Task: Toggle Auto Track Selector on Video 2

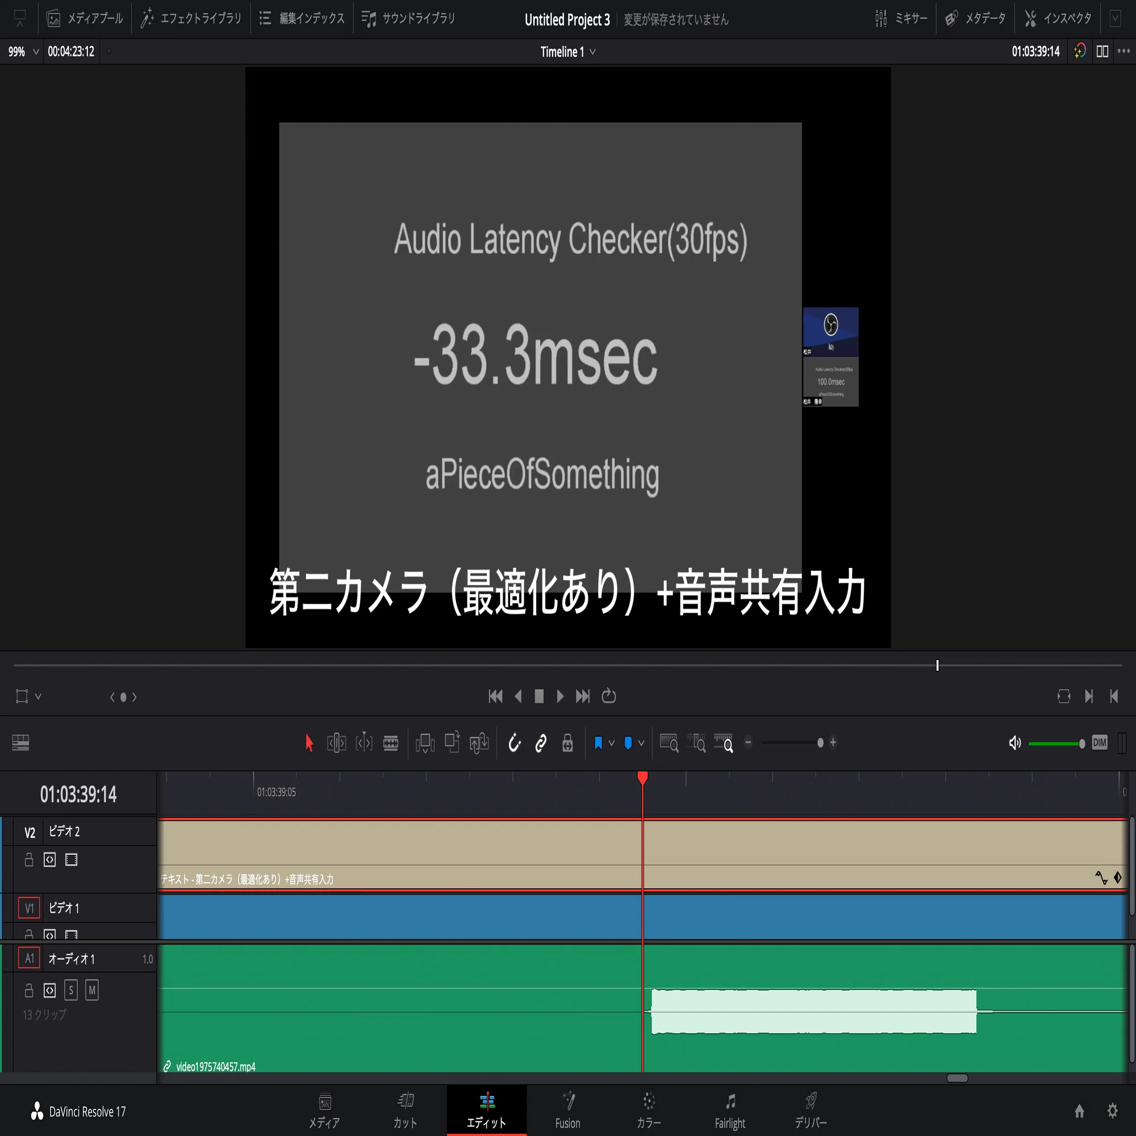Action: [x=50, y=859]
